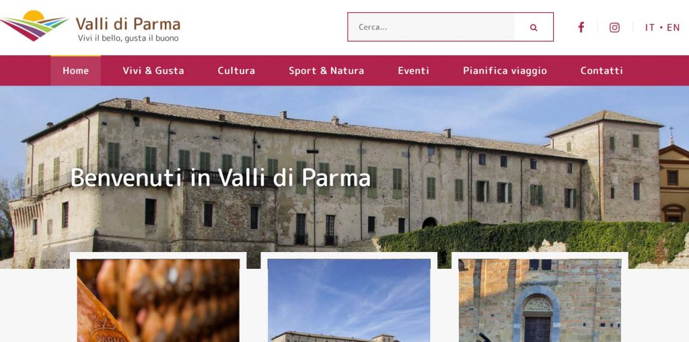Open the Home menu item

75,71
